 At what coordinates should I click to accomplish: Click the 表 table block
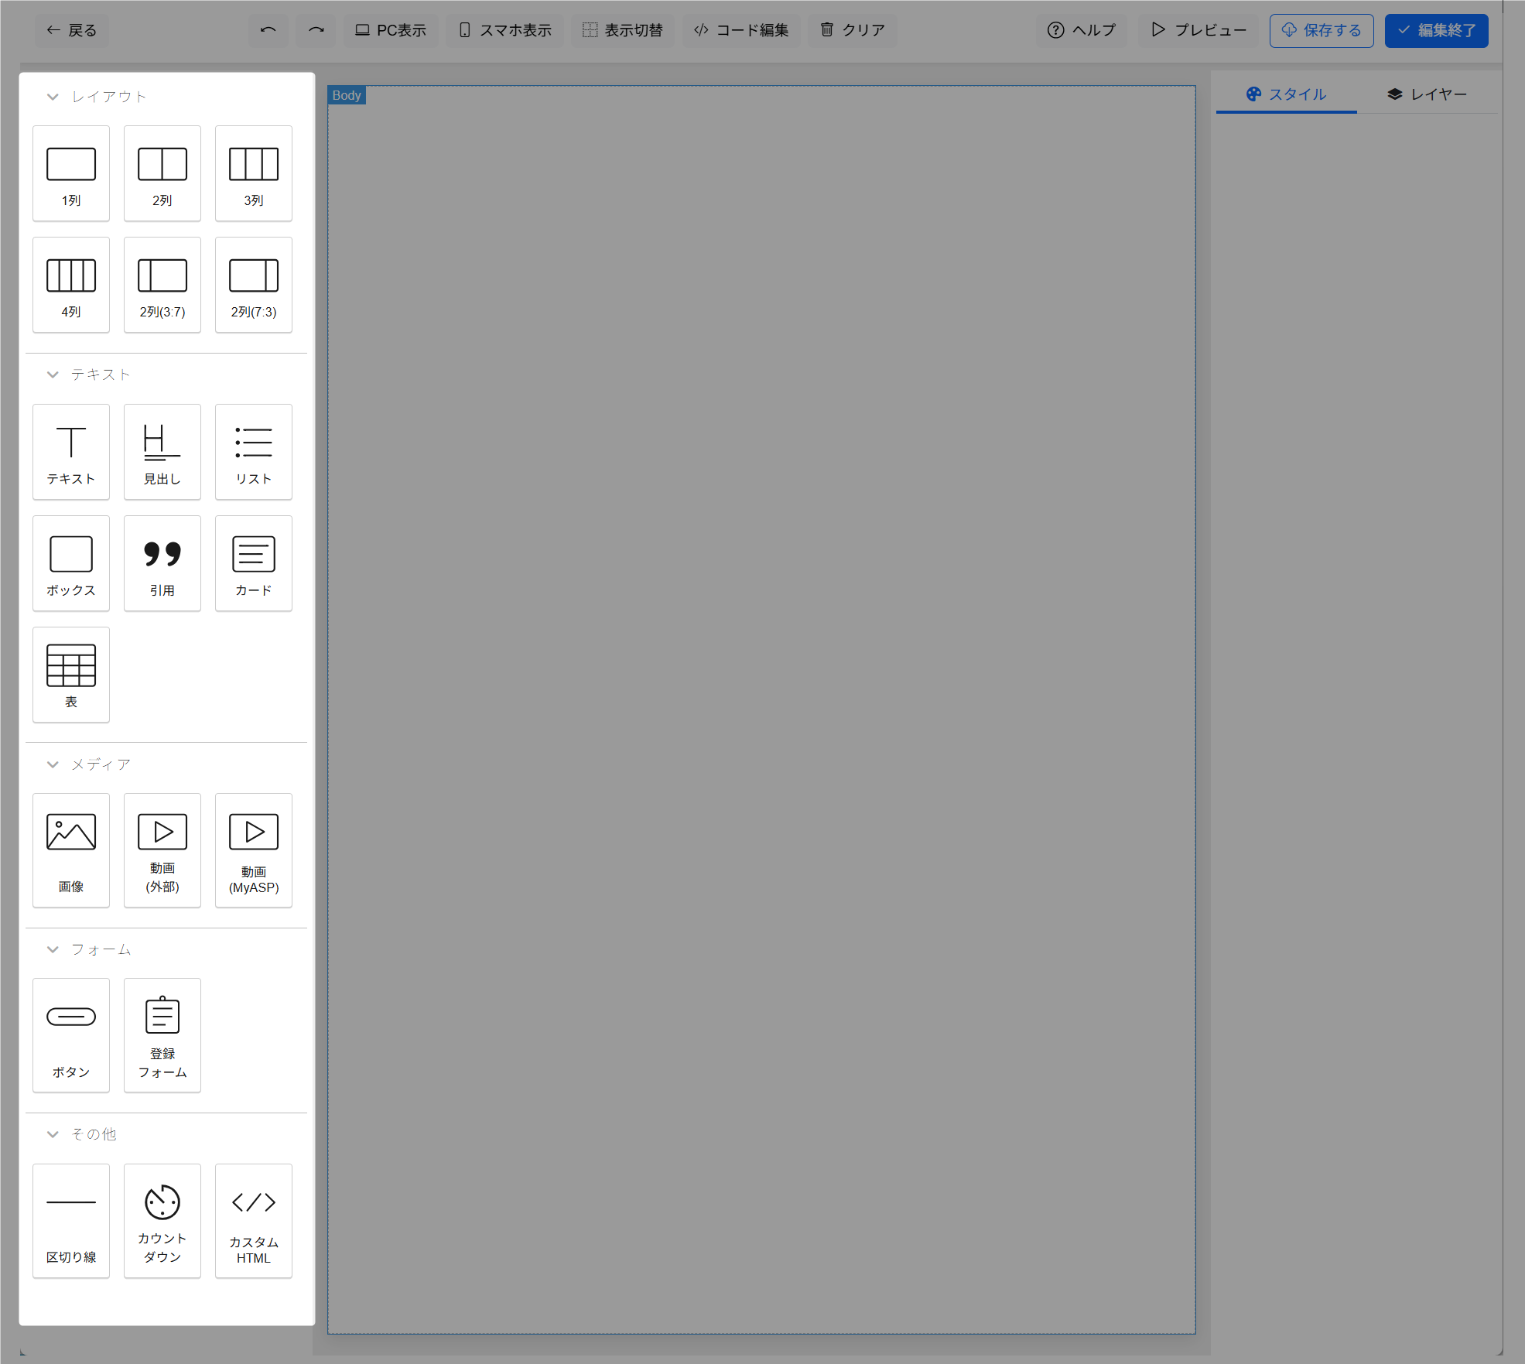70,675
